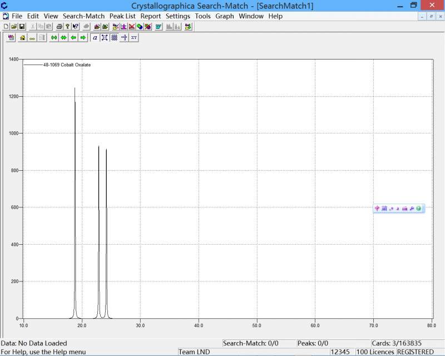The image size is (445, 356).
Task: Click the pink Chinese character IME icon
Action: tap(377, 209)
